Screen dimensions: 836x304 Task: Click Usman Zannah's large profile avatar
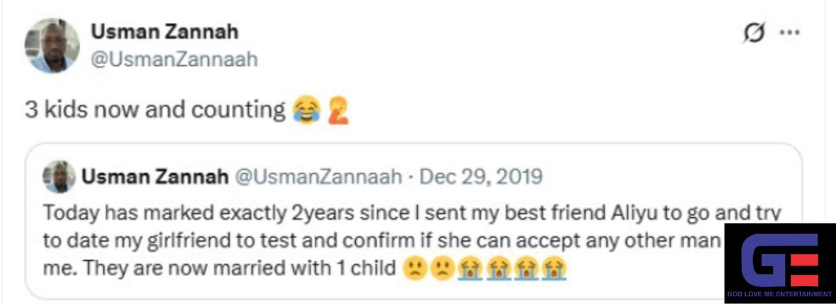[x=52, y=45]
